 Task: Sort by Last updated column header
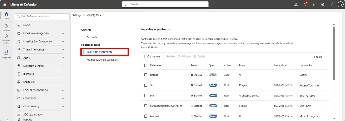[280, 65]
